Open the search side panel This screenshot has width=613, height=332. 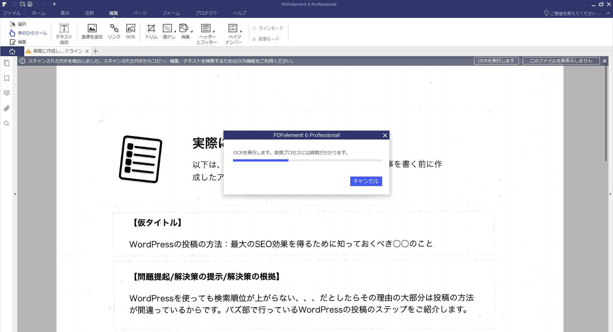pos(6,124)
